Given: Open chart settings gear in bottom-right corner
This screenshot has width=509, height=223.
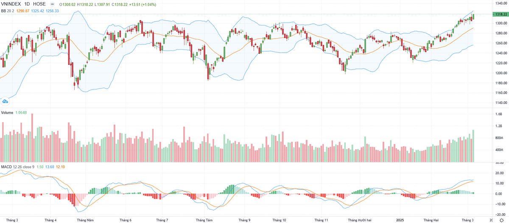Looking at the screenshot, I should pyautogui.click(x=501, y=220).
